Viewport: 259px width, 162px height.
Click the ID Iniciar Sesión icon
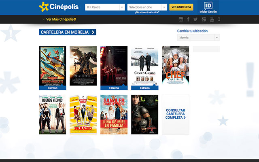pos(208,7)
